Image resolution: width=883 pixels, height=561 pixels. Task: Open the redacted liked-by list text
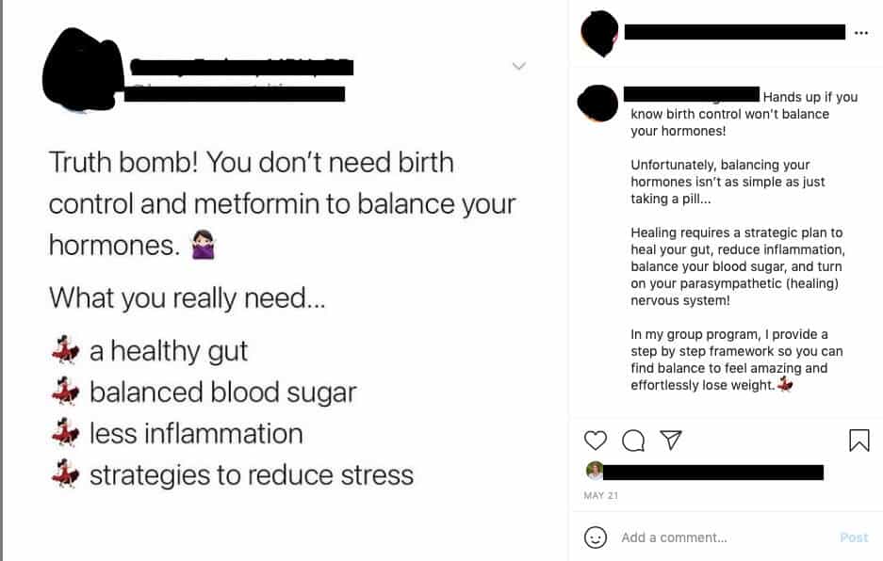coord(713,472)
